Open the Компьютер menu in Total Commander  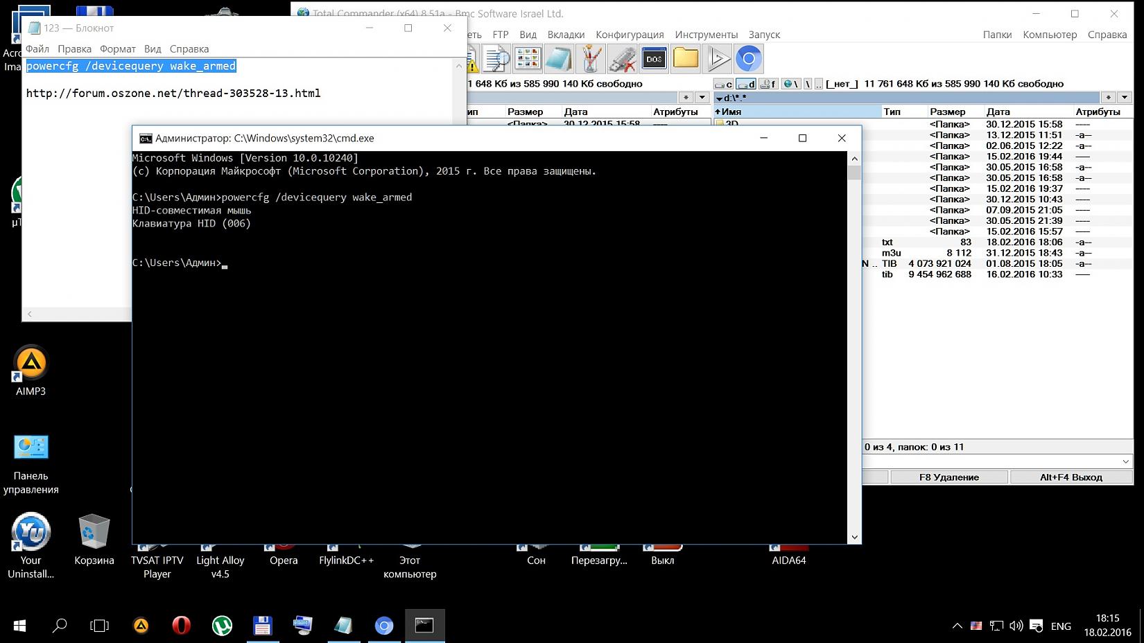(x=1050, y=35)
